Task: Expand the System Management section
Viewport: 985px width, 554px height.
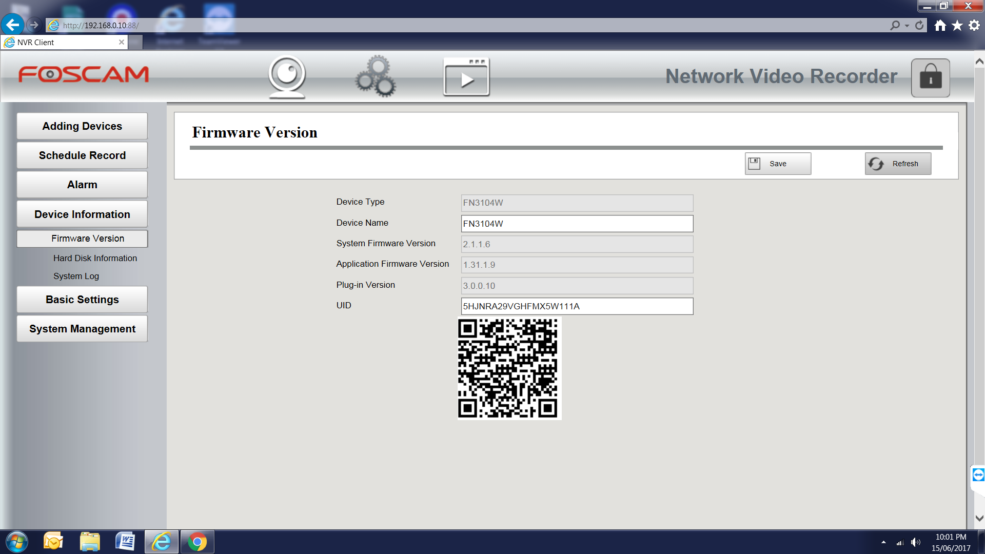Action: click(x=82, y=329)
